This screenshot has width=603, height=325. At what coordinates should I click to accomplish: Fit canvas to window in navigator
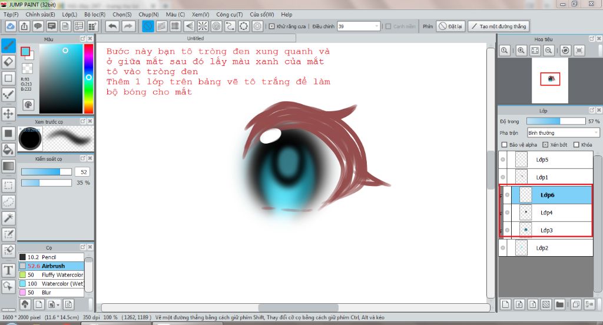(535, 51)
